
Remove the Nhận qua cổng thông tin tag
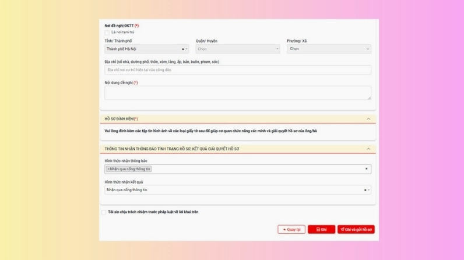coord(108,169)
